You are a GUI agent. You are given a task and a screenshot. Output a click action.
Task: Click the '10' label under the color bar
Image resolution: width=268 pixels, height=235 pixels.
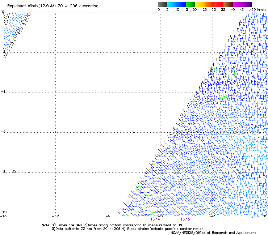coord(177,10)
